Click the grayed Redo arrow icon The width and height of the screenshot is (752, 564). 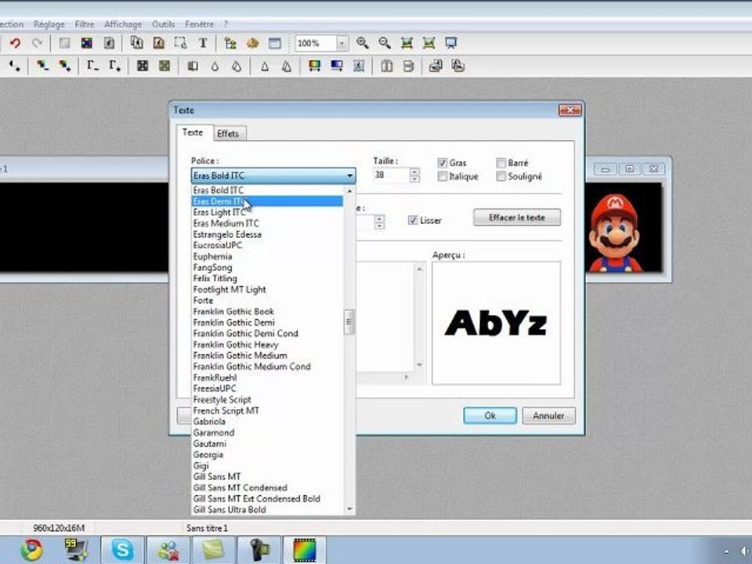tap(37, 43)
